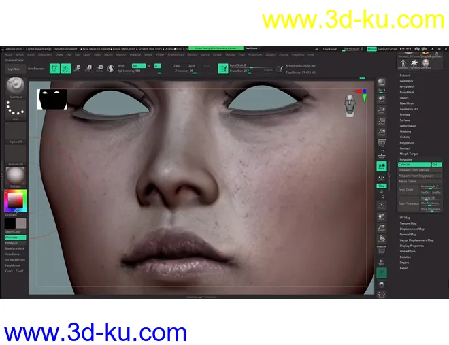Toggle the Line Fill PolyF icon
This screenshot has width=449, height=345.
(x=382, y=249)
